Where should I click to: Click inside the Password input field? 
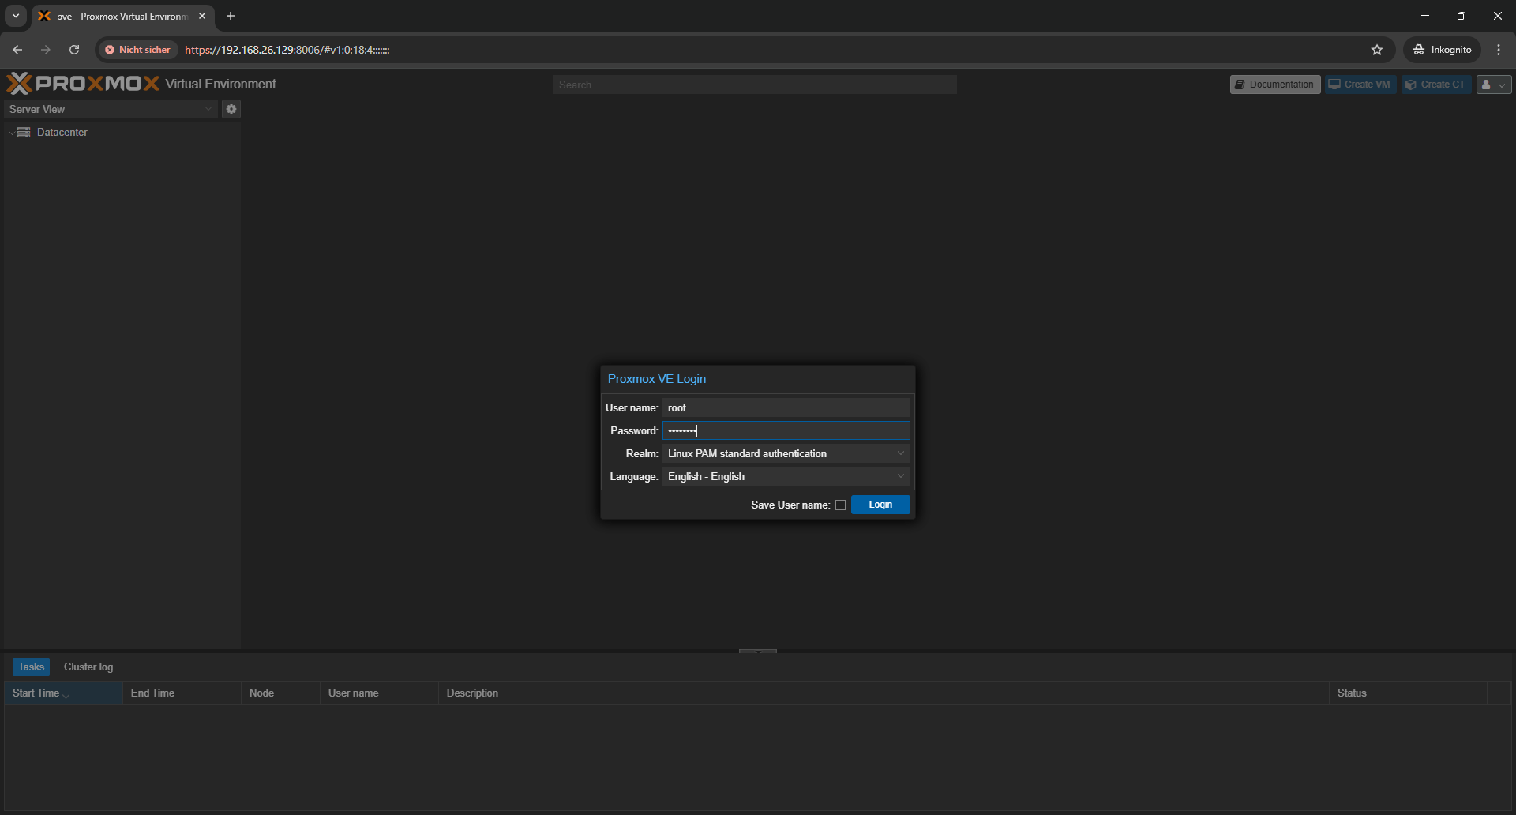786,430
